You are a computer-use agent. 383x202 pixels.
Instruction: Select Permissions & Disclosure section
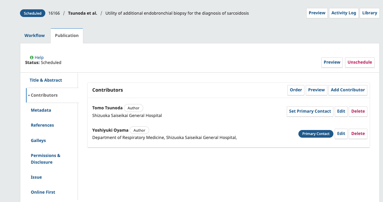[46, 159]
